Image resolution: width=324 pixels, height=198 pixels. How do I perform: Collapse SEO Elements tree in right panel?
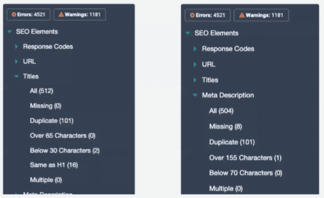pyautogui.click(x=188, y=33)
